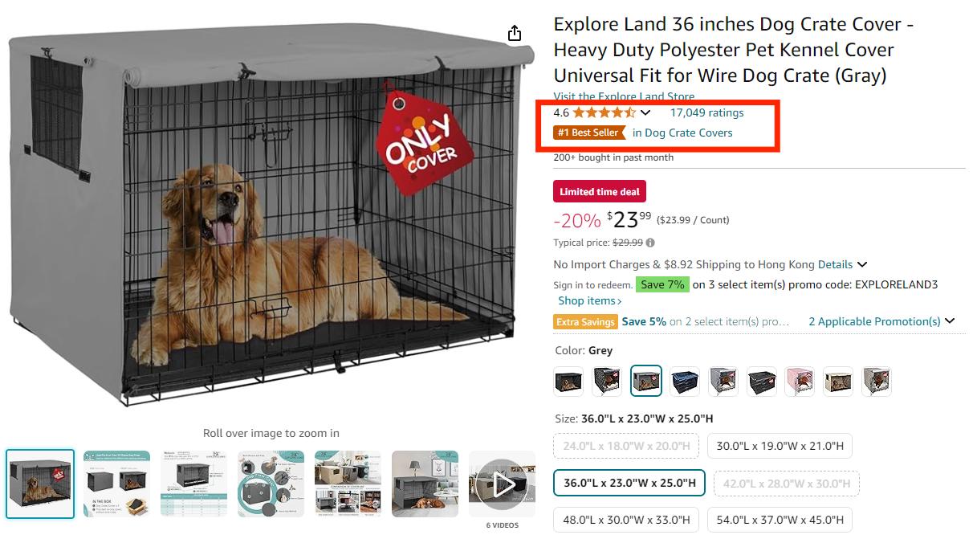This screenshot has height=543, width=977.
Task: Open the Dog Crate Covers category link
Action: pyautogui.click(x=682, y=133)
